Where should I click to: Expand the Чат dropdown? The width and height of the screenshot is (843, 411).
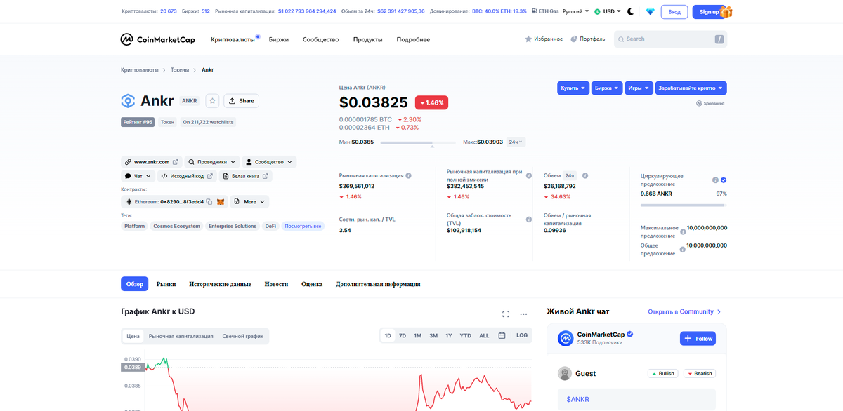138,177
